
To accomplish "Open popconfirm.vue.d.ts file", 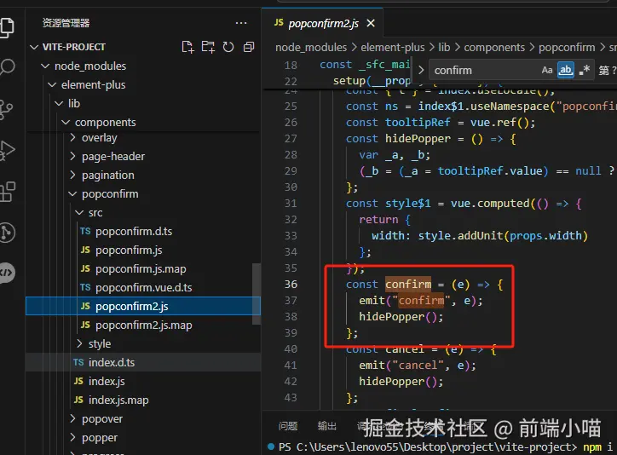I will [x=143, y=287].
